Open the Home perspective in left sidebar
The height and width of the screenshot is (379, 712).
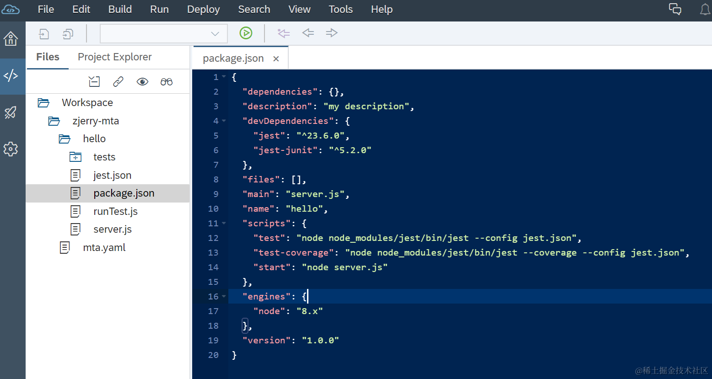click(11, 38)
